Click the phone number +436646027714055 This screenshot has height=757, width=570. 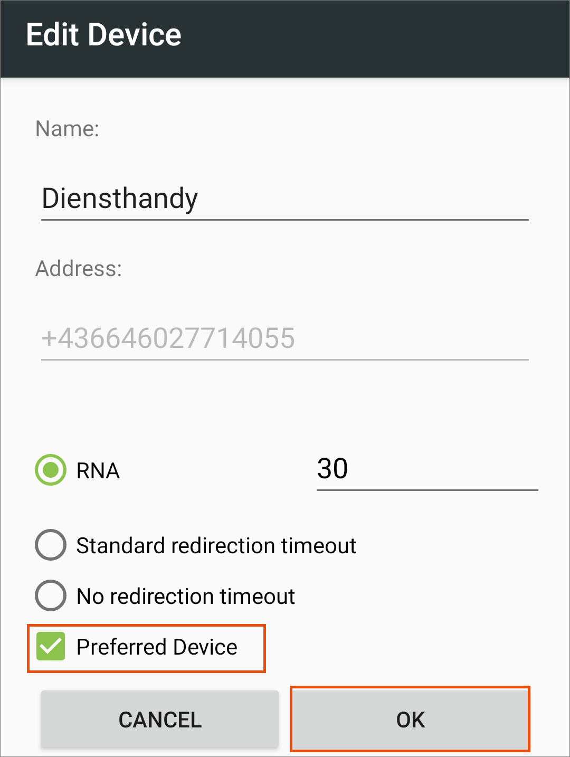tap(168, 338)
